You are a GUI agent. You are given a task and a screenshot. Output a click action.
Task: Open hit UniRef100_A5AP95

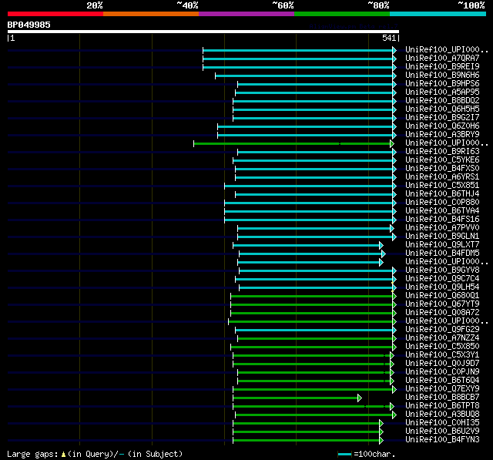442,92
